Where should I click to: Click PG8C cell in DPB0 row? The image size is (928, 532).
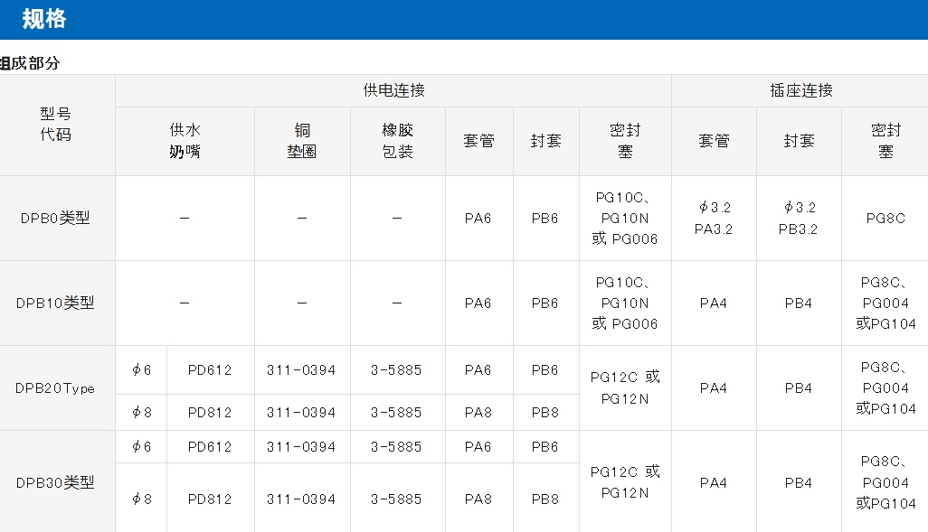tap(885, 218)
